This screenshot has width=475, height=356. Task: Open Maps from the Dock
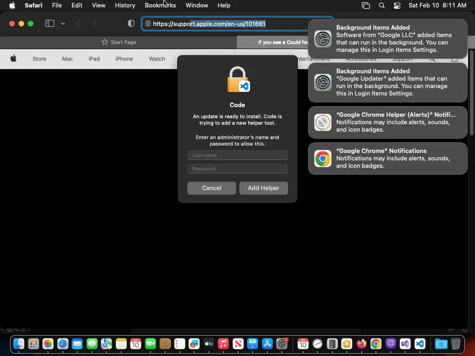(106, 344)
